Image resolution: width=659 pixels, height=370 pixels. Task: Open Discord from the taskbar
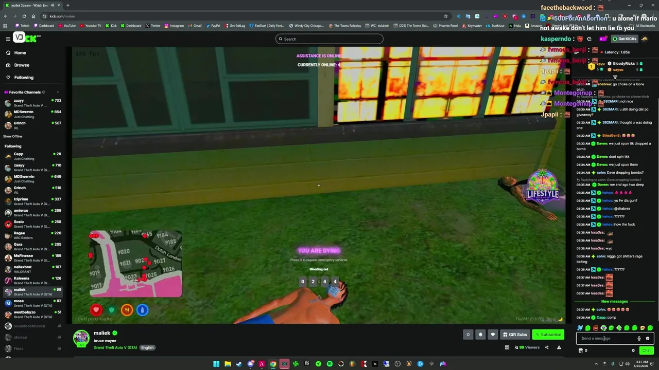coord(250,364)
